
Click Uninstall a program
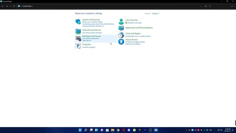tap(89, 47)
